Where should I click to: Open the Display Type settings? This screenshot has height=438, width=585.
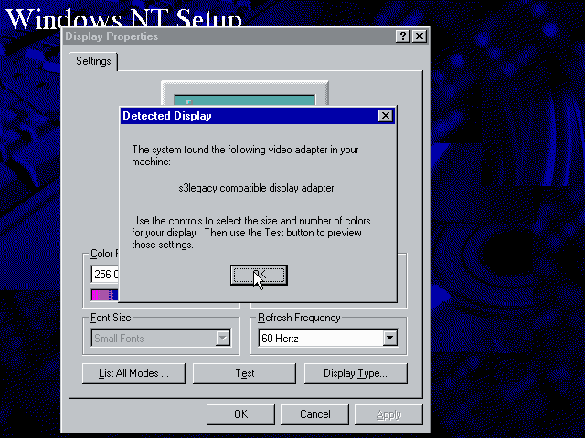coord(356,373)
